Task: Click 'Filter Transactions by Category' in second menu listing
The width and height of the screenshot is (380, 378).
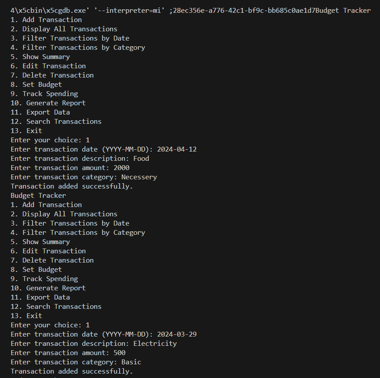Action: coord(84,233)
